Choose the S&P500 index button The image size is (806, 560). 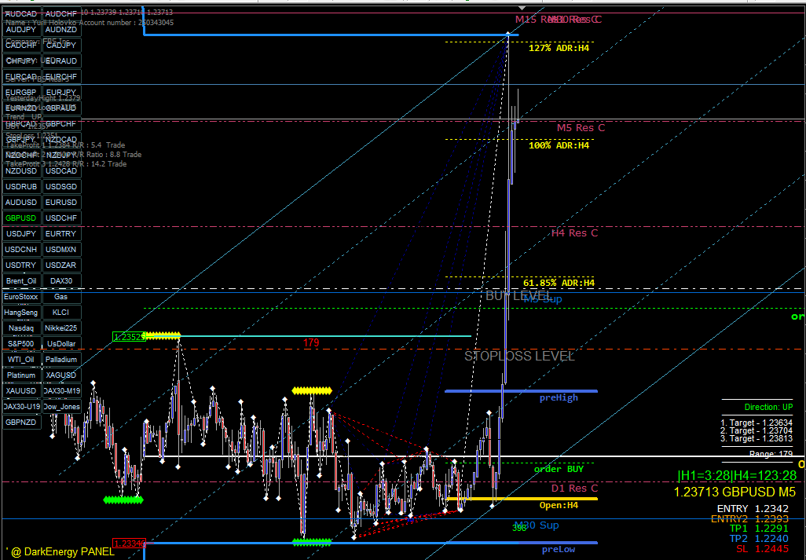pyautogui.click(x=21, y=344)
